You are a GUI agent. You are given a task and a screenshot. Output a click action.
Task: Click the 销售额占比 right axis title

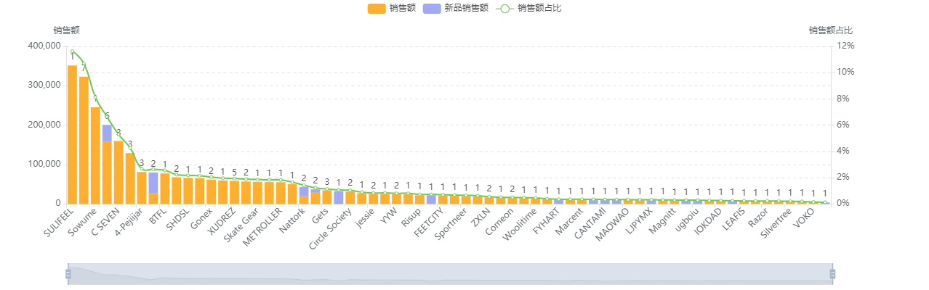click(x=831, y=30)
